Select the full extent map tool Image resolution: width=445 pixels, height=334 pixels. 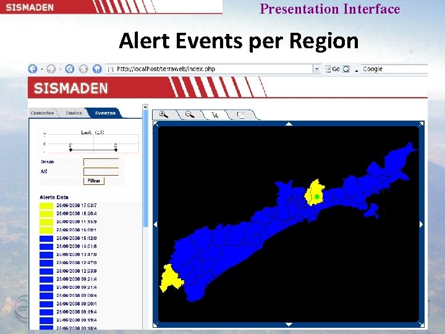tap(240, 115)
